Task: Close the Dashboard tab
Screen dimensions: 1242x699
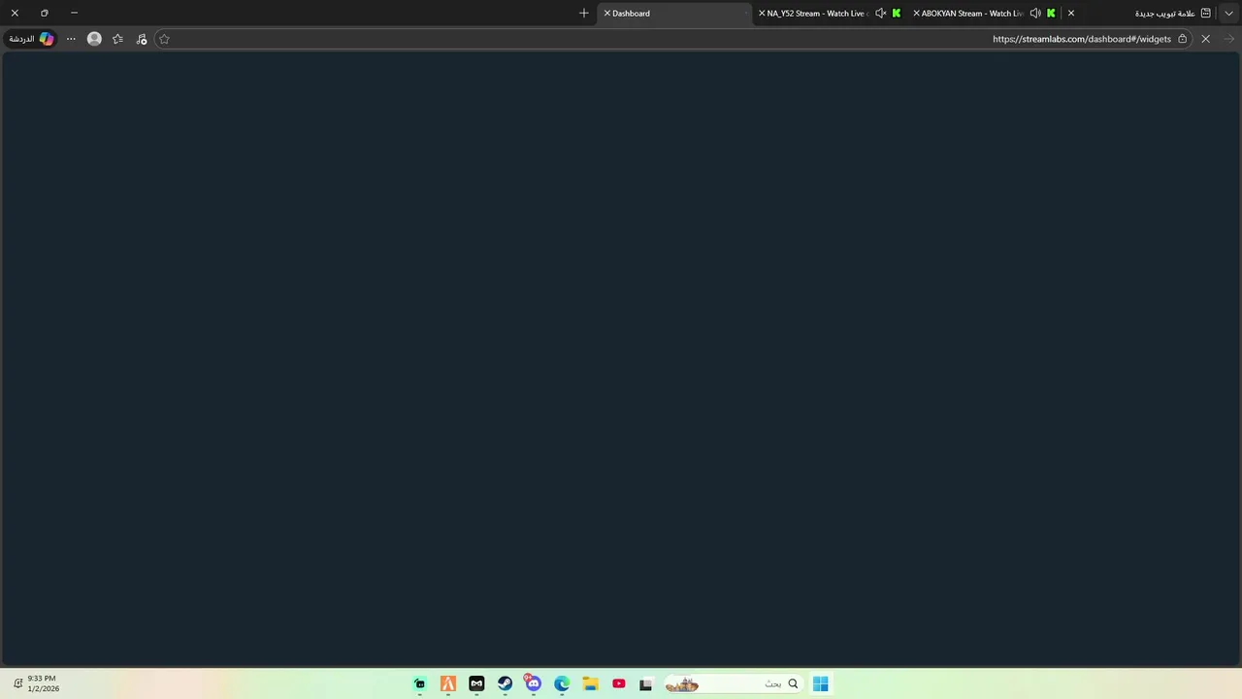Action: 607,14
